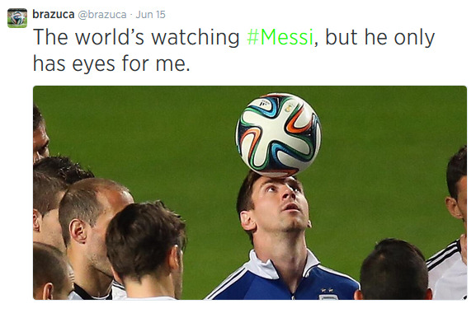Click the partial face at photo's top-left edge
Viewport: 476px width, 313px height.
pos(40,135)
